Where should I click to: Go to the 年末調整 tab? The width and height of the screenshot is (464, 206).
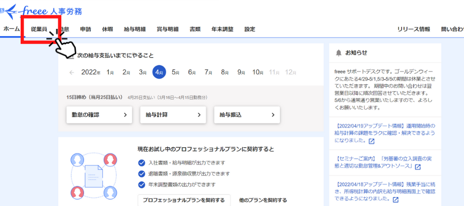pos(222,29)
